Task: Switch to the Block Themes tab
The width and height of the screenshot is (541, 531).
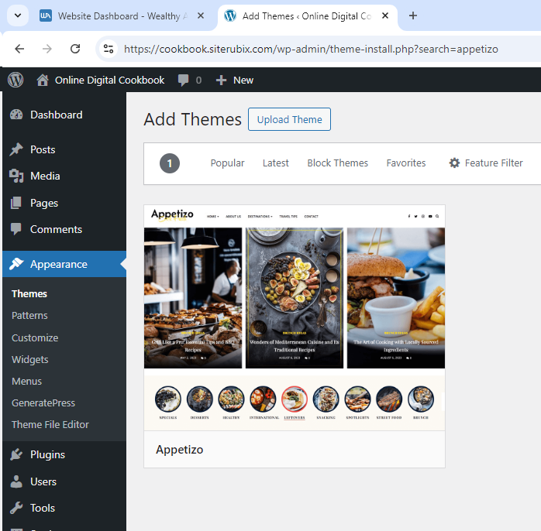Action: click(337, 163)
